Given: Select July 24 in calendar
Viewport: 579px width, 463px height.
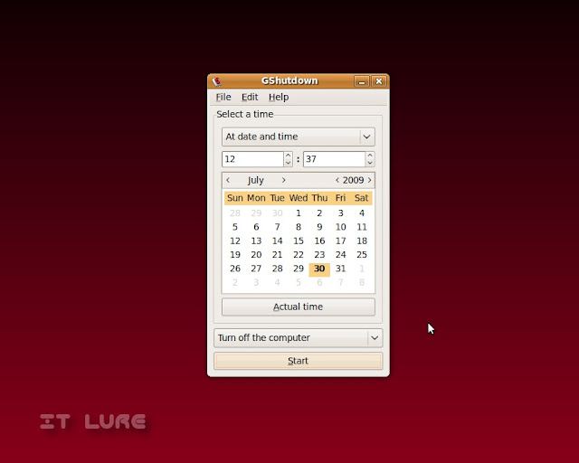Looking at the screenshot, I should pyautogui.click(x=340, y=255).
